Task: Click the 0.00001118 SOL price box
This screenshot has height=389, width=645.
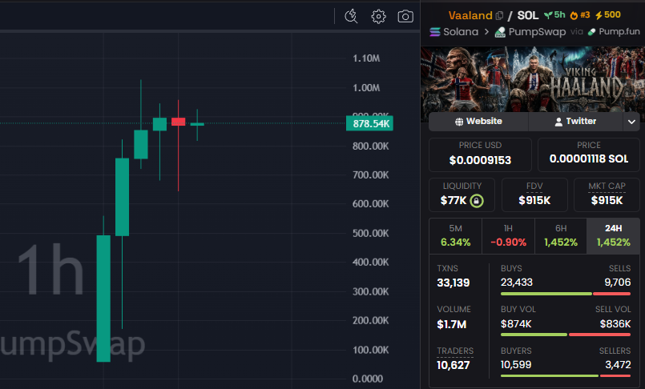Action: pos(589,154)
